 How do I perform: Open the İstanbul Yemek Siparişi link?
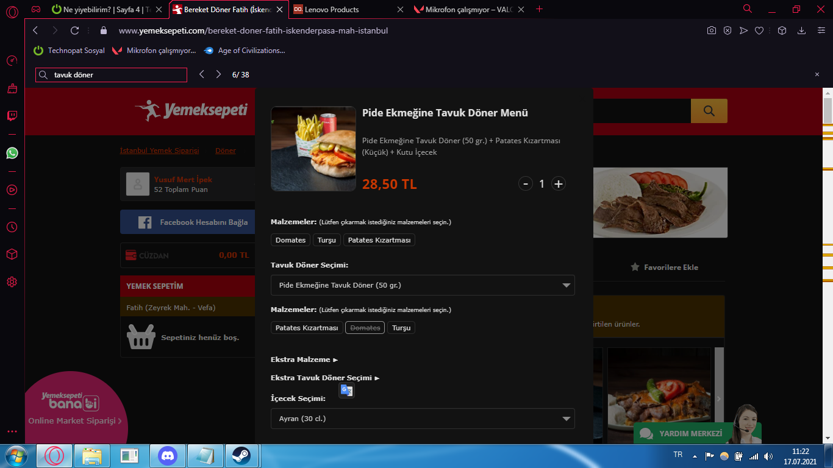click(x=160, y=151)
